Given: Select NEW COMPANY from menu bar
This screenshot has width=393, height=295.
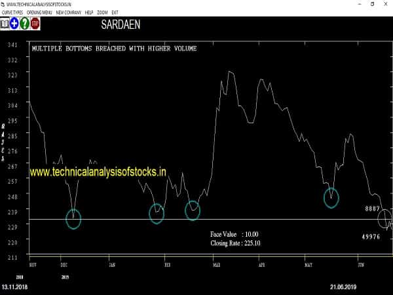Looking at the screenshot, I should [x=69, y=12].
